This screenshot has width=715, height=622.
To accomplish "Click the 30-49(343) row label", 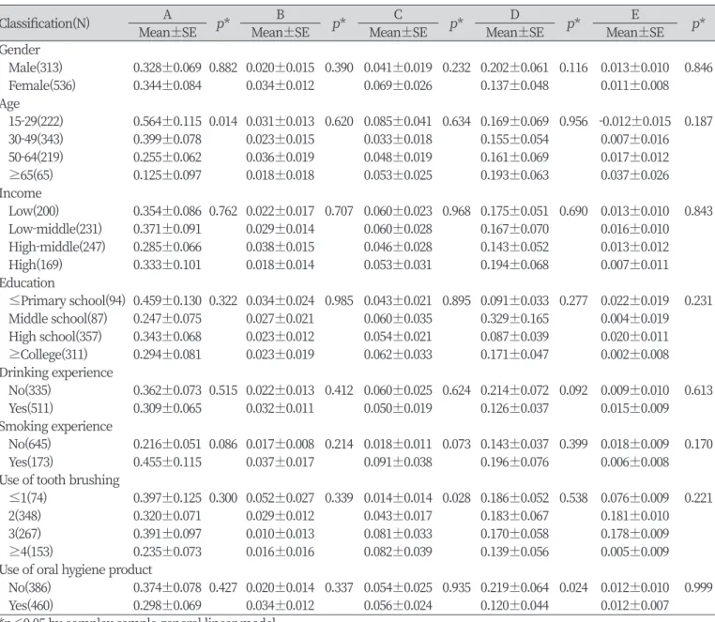I will click(x=36, y=139).
